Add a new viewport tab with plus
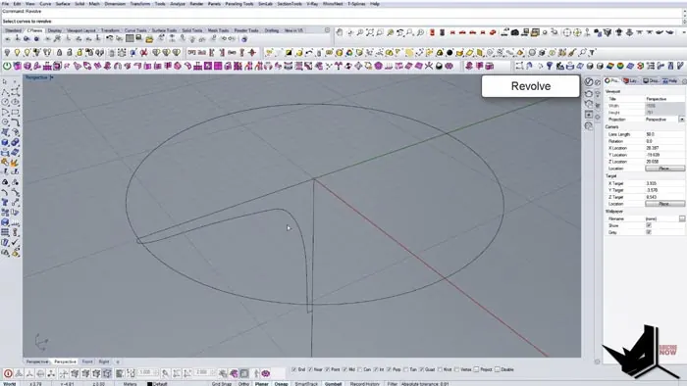The image size is (687, 386). [118, 362]
